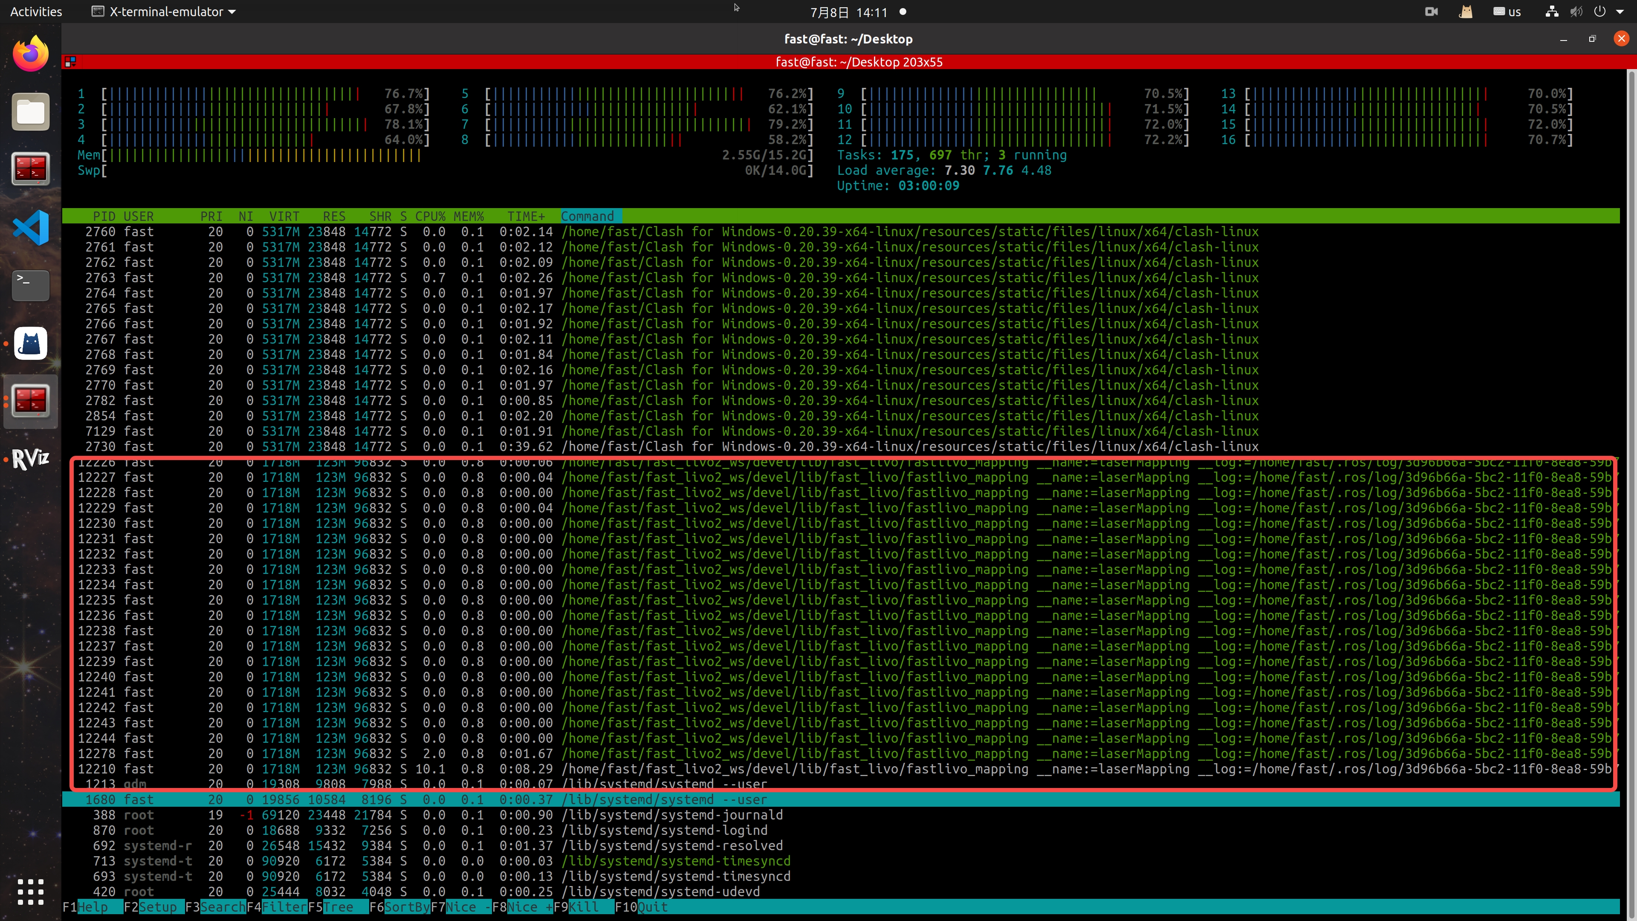The width and height of the screenshot is (1637, 921).
Task: Toggle F5 Tree view in htop
Action: pos(338,907)
